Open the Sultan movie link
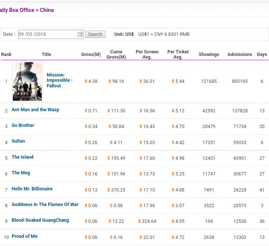This screenshot has height=246, width=269. click(x=18, y=141)
